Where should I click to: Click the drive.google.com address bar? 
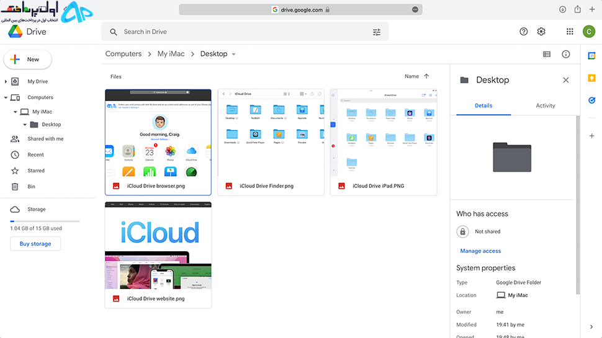pos(300,9)
